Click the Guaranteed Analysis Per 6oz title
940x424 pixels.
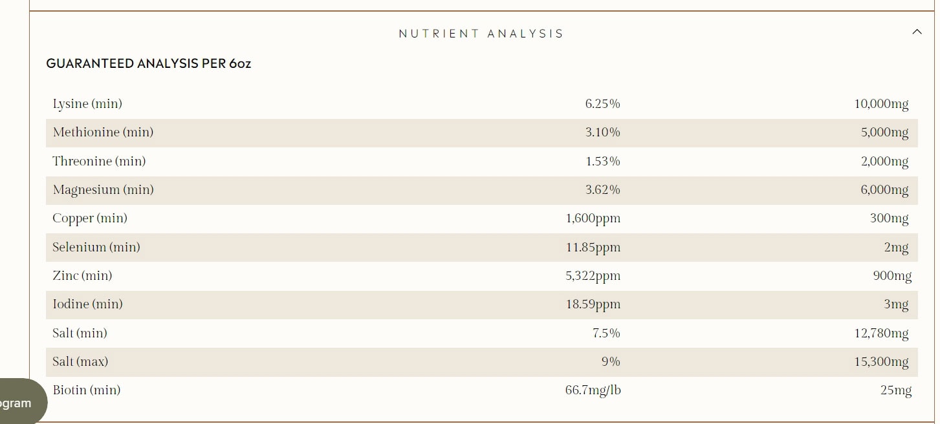tap(148, 63)
